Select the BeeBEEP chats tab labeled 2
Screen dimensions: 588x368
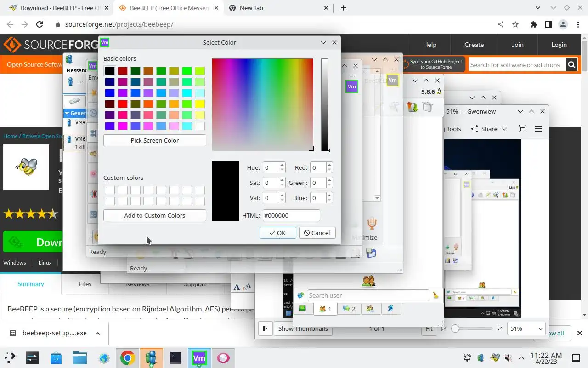(x=349, y=309)
